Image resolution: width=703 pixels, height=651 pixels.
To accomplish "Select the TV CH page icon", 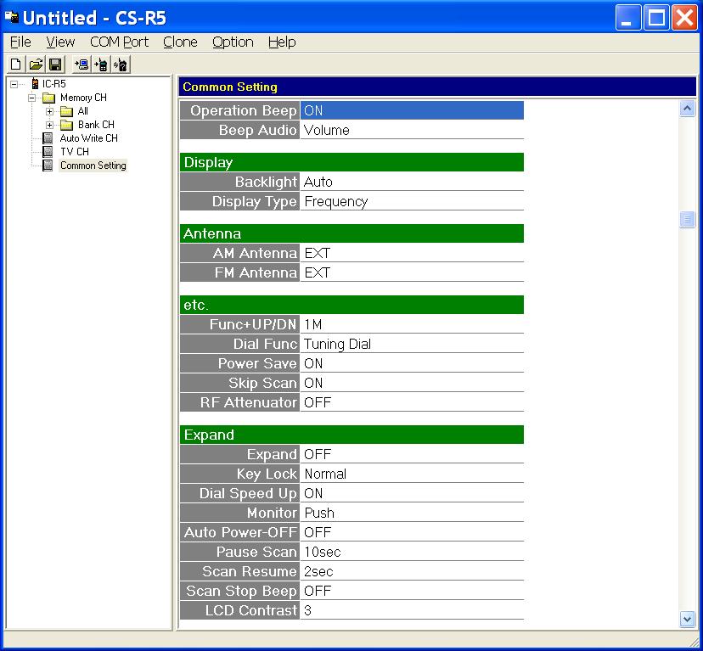I will click(48, 152).
